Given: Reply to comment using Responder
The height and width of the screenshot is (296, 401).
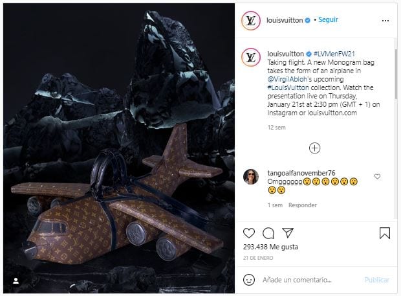Looking at the screenshot, I should point(302,205).
